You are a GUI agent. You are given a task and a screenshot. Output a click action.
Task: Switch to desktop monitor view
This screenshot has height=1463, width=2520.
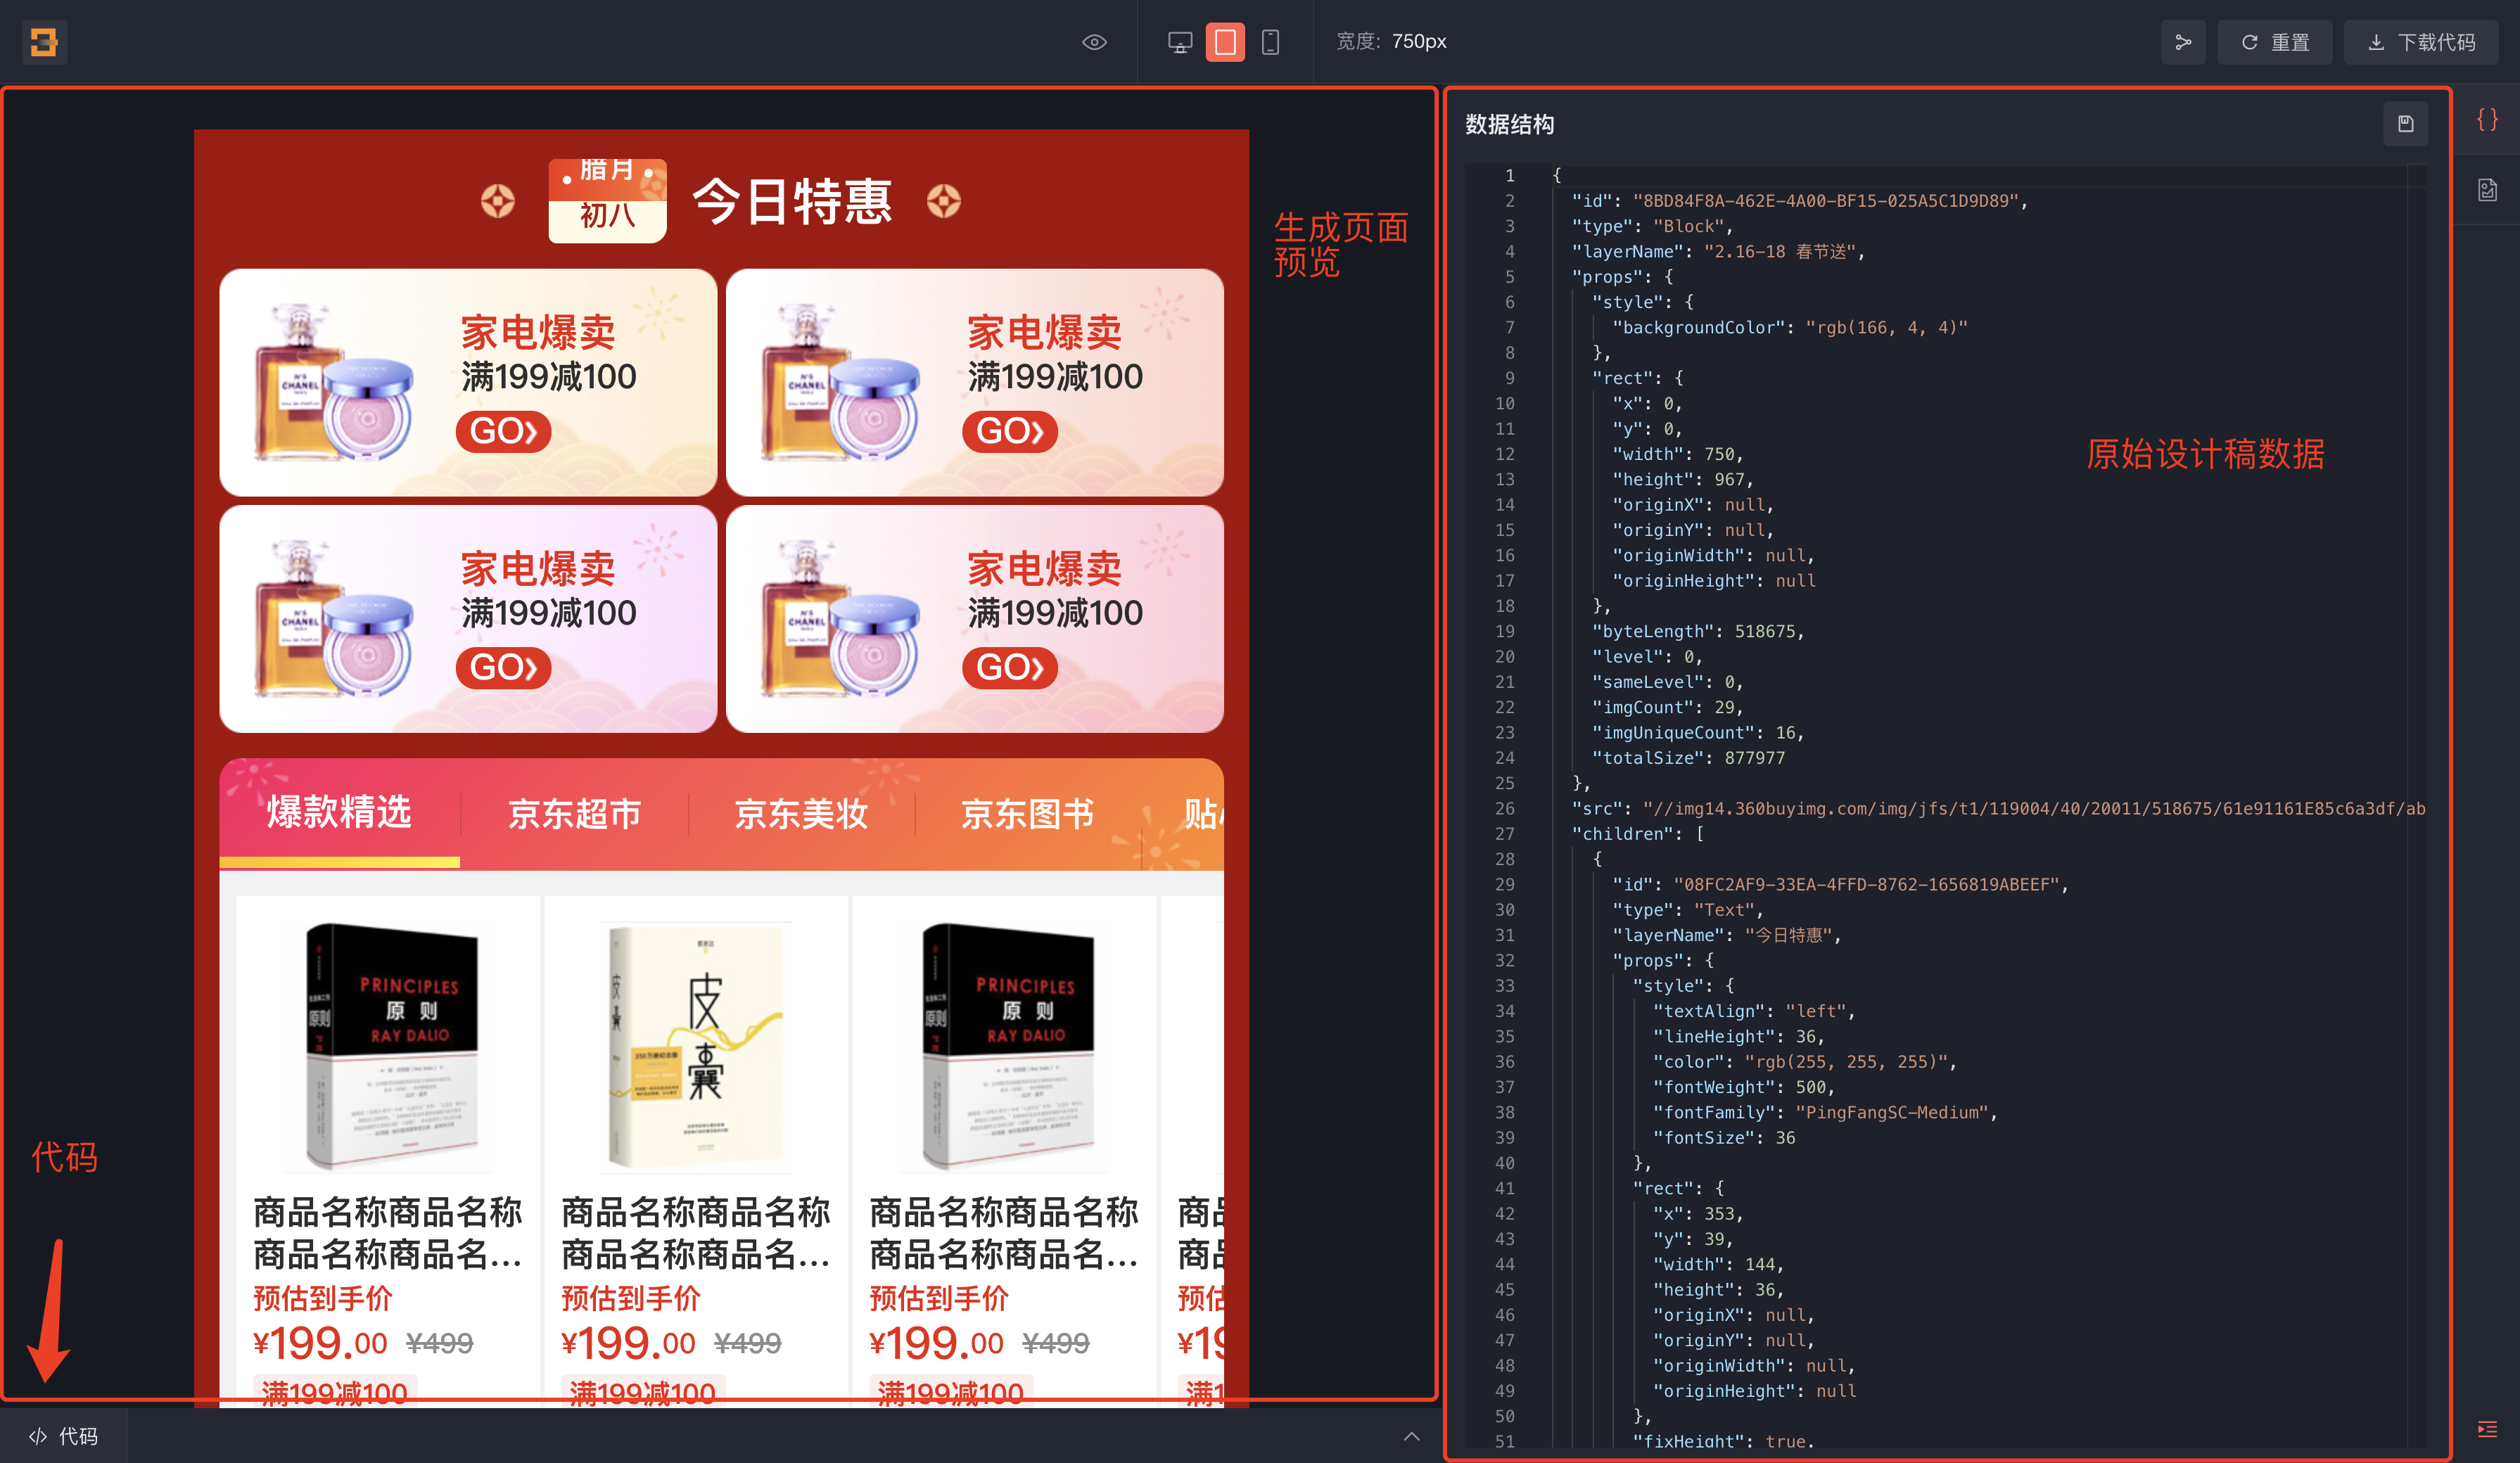pos(1180,42)
